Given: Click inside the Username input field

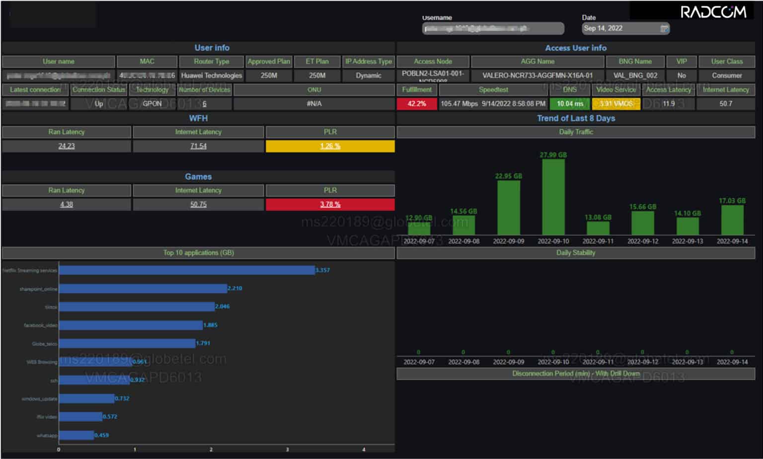Looking at the screenshot, I should coord(493,28).
